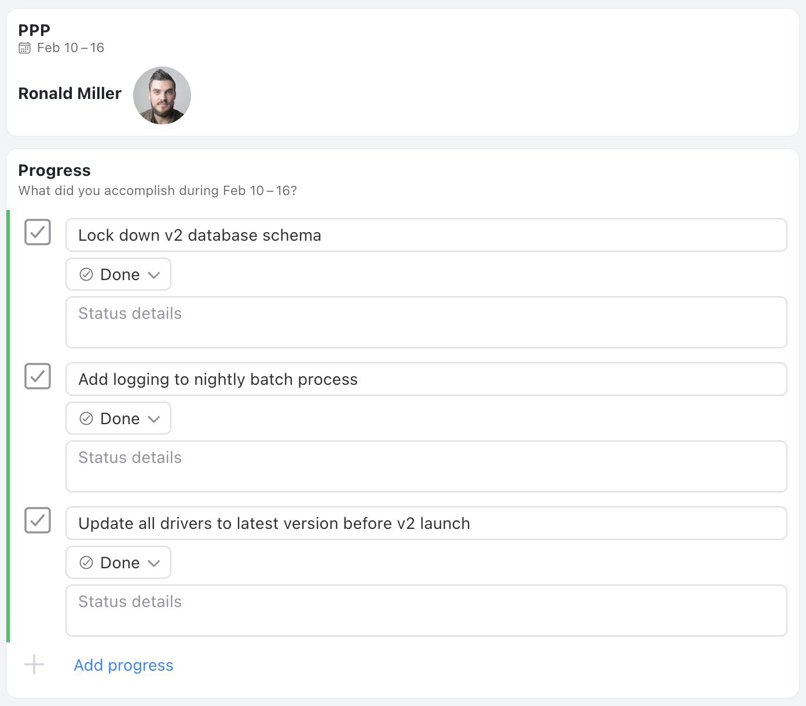The height and width of the screenshot is (706, 806).
Task: Click the plus icon next to Add progress
Action: coord(34,664)
